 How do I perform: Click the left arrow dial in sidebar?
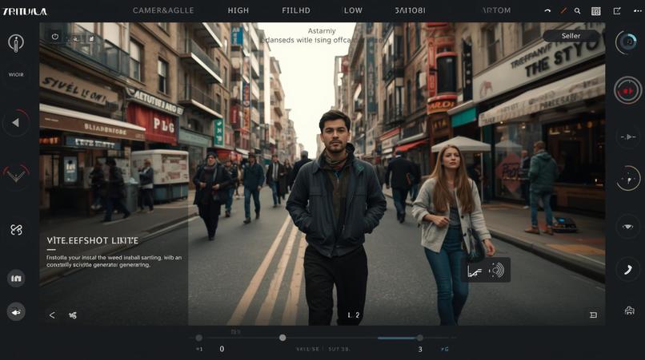(x=16, y=123)
